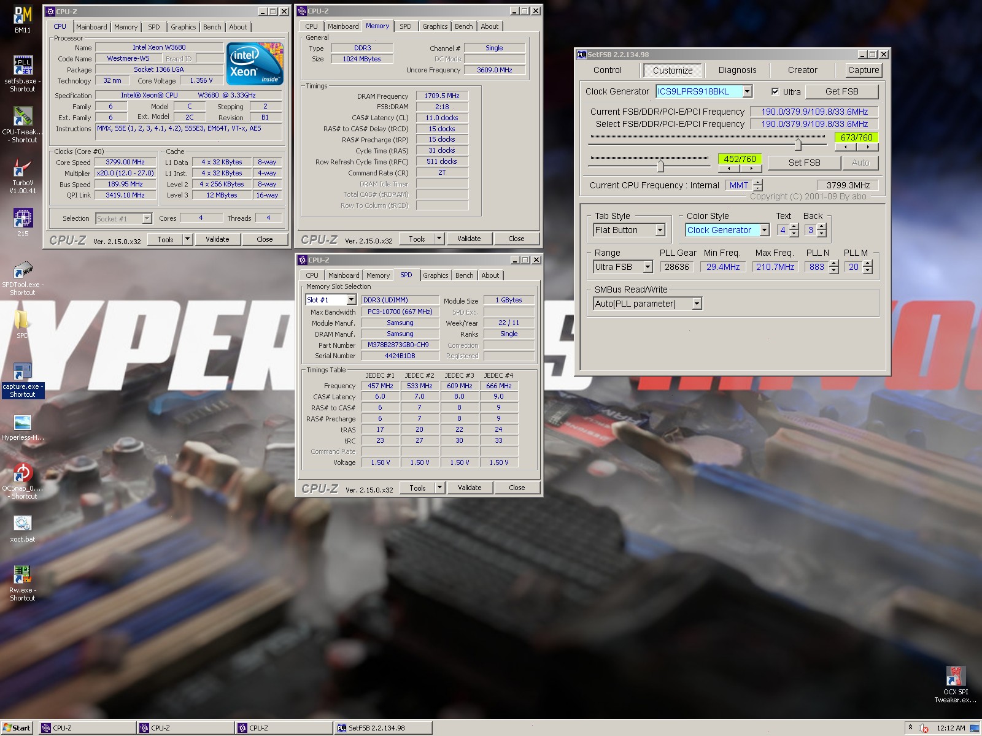Image resolution: width=982 pixels, height=736 pixels.
Task: Toggle the Ultra checkbox in SetFSB
Action: click(x=775, y=91)
